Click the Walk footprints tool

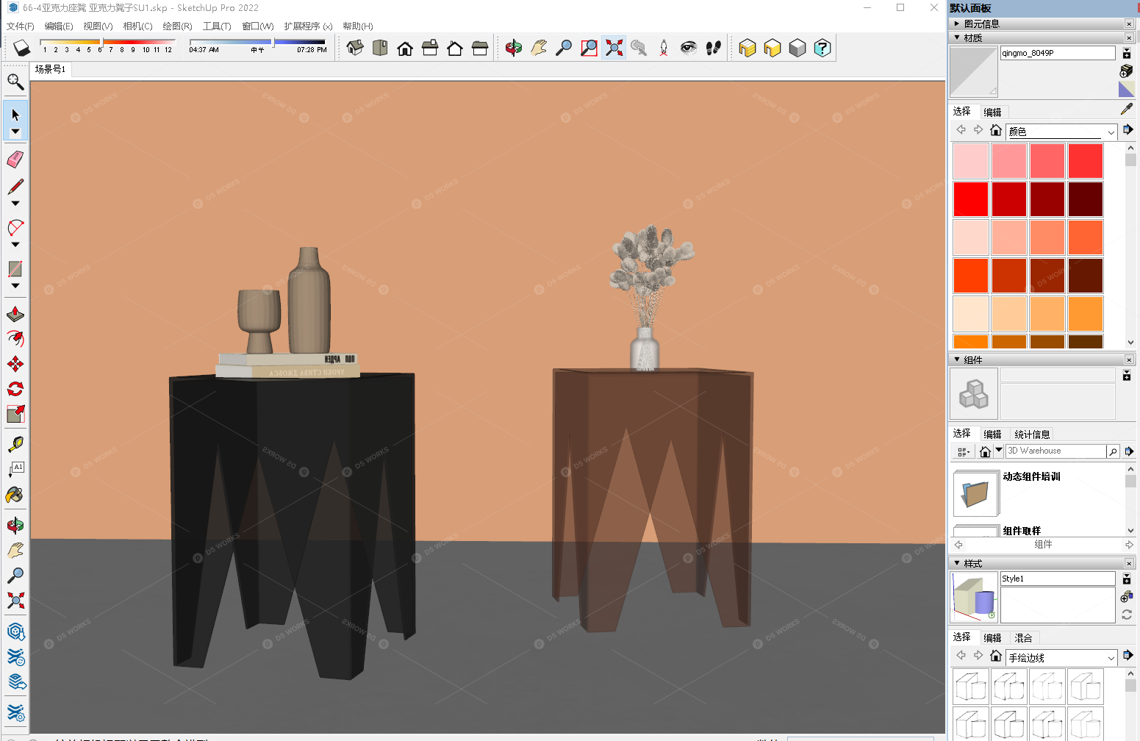[x=714, y=48]
